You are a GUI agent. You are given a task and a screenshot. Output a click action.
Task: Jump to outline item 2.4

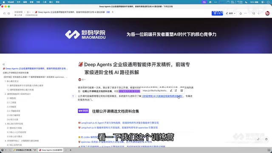13,111
